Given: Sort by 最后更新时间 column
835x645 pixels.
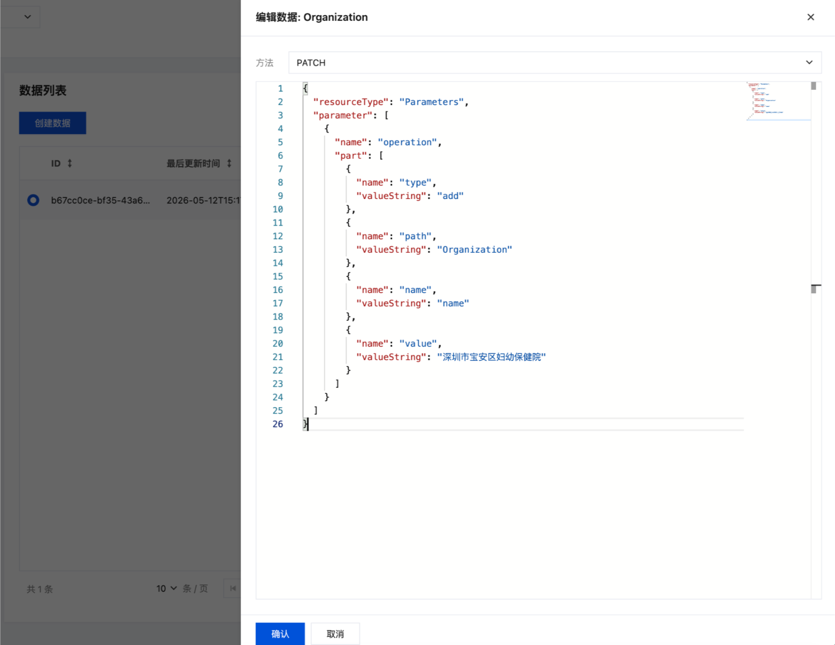Looking at the screenshot, I should point(229,163).
